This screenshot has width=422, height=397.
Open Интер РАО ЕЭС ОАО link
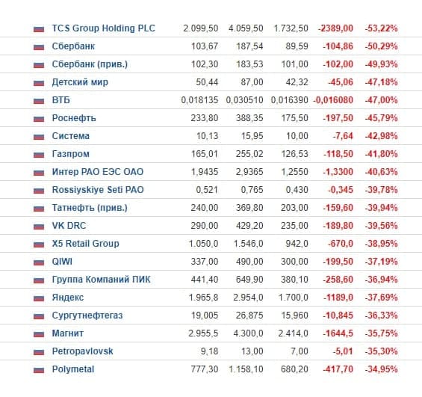(x=98, y=172)
